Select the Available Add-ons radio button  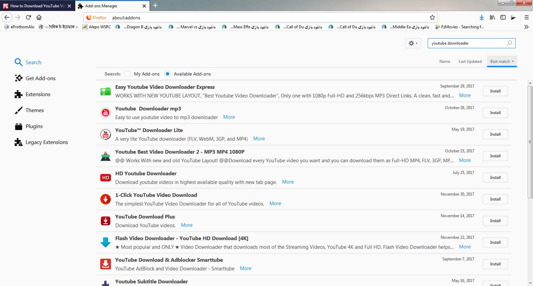point(168,74)
